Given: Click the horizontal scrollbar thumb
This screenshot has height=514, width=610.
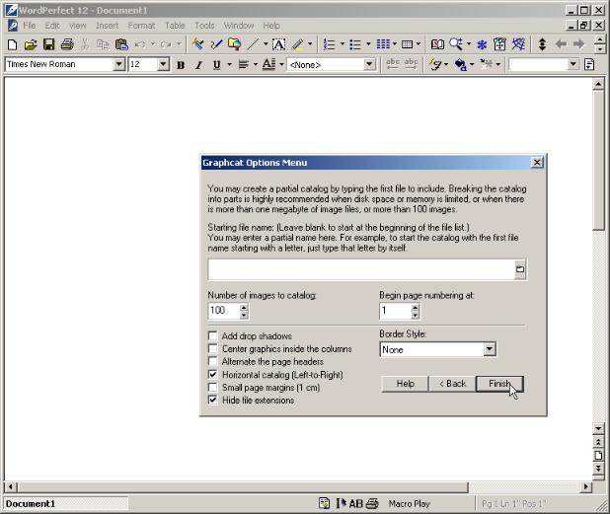Looking at the screenshot, I should pos(243,486).
